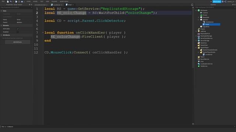
Task: Click the Undo arrow in the top toolbar
Action: (x=11, y=1)
